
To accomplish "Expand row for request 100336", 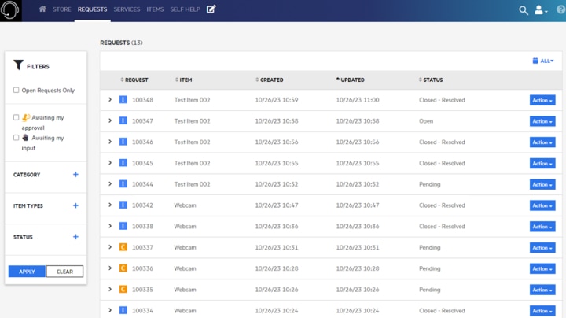I will click(110, 268).
